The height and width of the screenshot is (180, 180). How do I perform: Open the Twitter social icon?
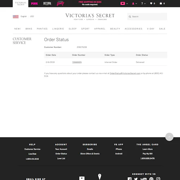tap(136, 179)
